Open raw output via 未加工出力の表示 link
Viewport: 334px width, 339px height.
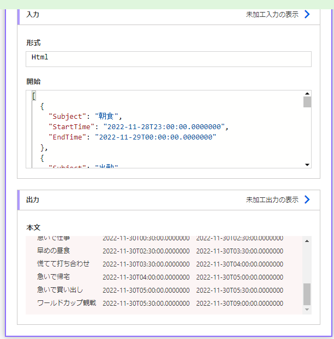pyautogui.click(x=272, y=199)
